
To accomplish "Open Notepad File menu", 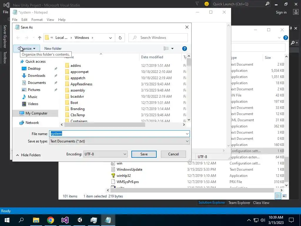I will pos(15,20).
